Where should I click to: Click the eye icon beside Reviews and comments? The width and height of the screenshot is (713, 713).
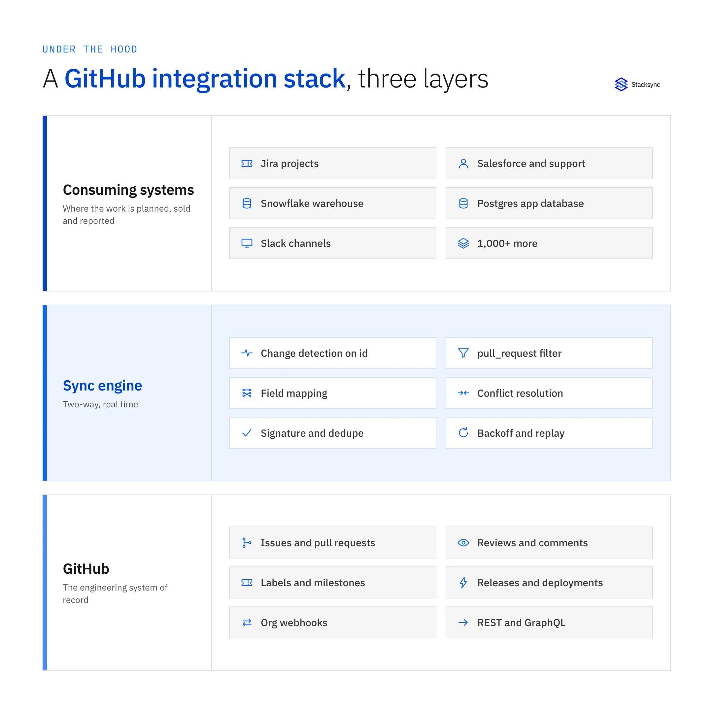pyautogui.click(x=463, y=543)
